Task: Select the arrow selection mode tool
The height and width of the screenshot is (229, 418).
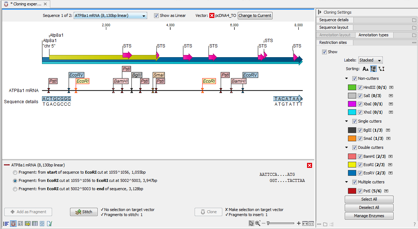Action: pos(251,223)
